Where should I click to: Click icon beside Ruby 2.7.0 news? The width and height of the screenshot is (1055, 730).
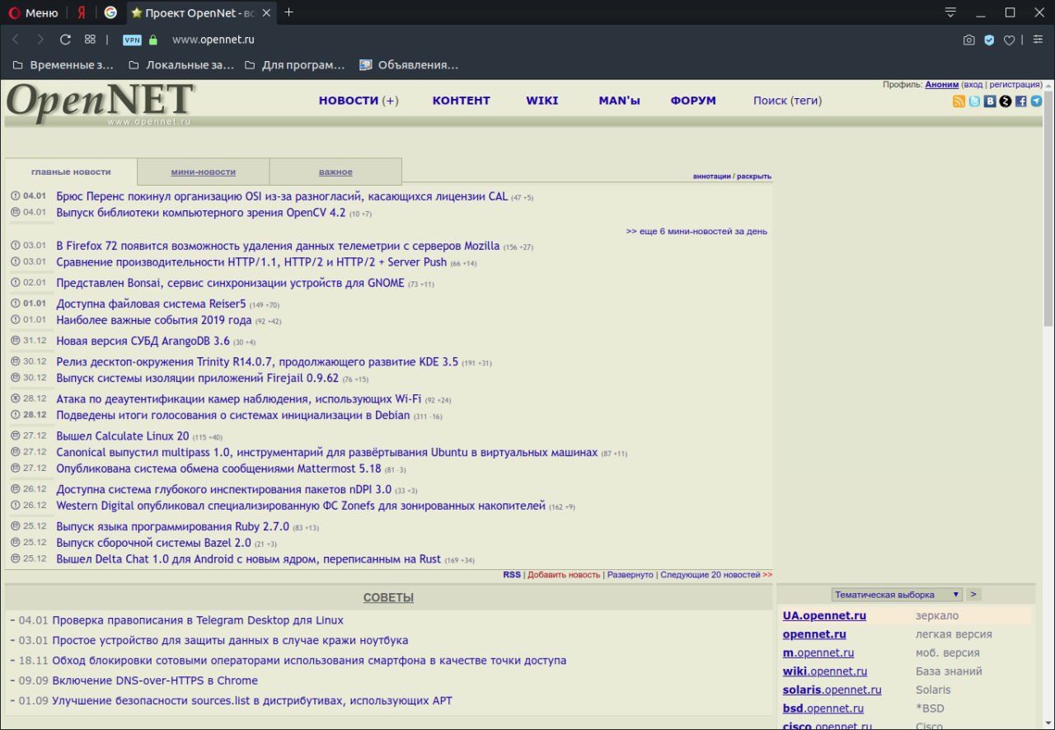coord(16,526)
